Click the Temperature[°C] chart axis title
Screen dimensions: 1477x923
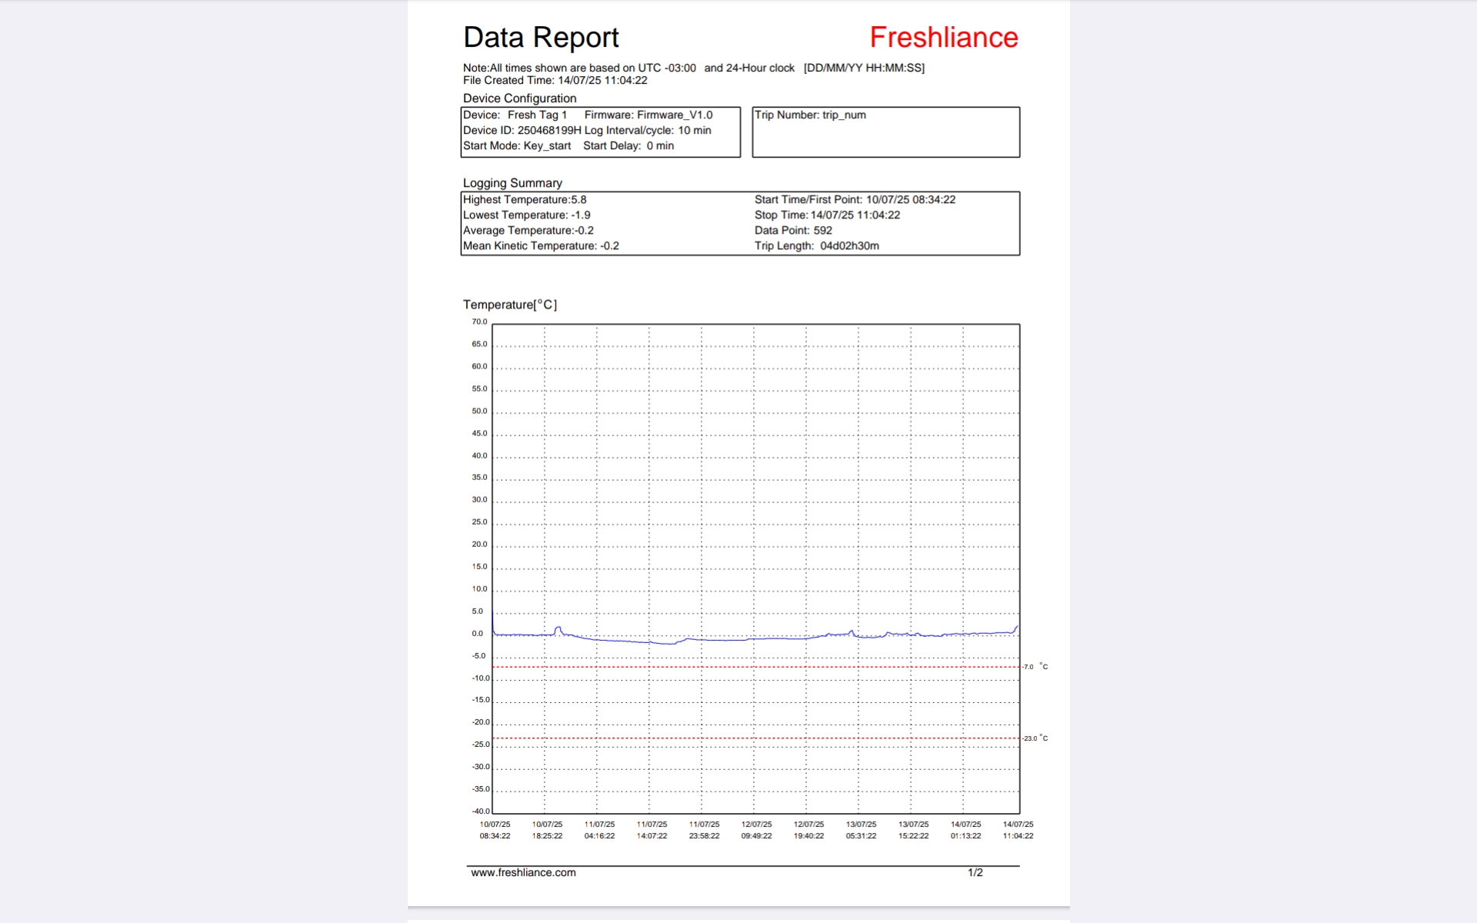pyautogui.click(x=509, y=305)
